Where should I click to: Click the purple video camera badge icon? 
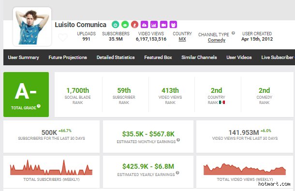163,25
